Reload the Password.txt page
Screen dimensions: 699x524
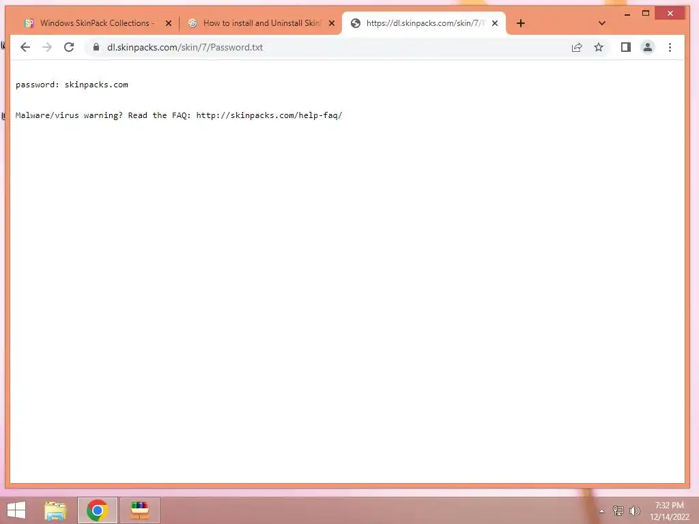[x=69, y=47]
